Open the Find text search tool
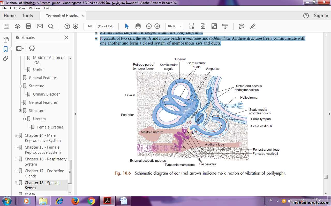This screenshot has height=206, width=331. tap(51, 26)
